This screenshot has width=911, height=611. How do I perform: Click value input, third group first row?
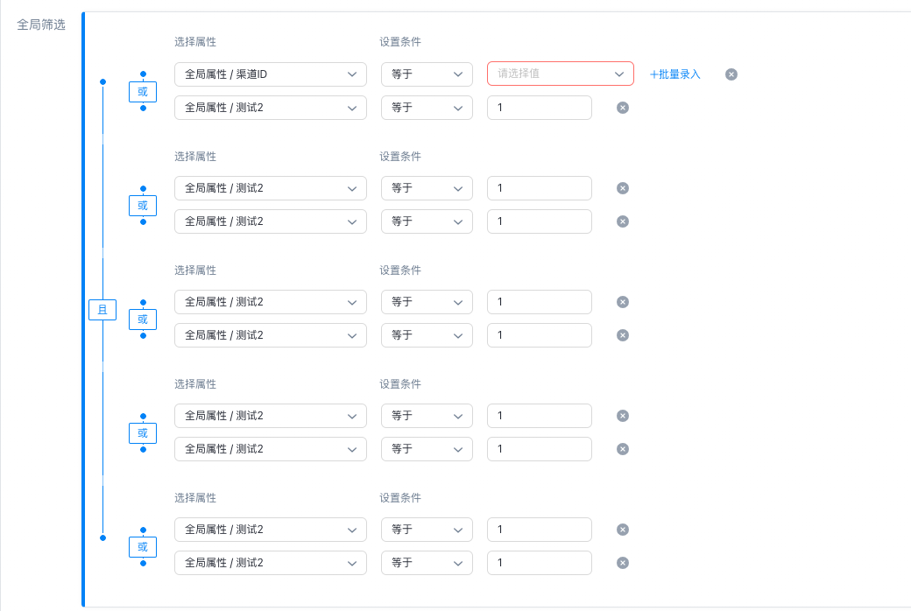pyautogui.click(x=540, y=302)
